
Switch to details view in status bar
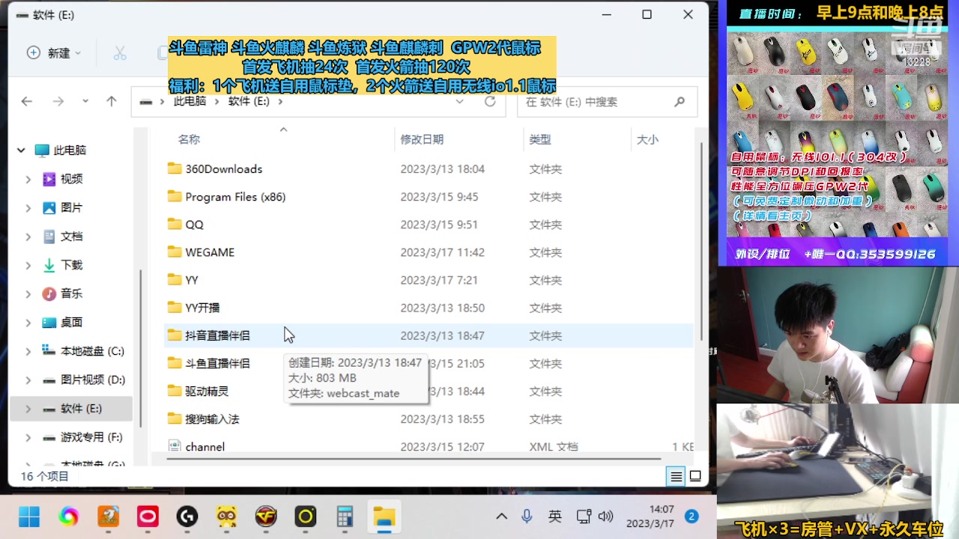coord(677,476)
